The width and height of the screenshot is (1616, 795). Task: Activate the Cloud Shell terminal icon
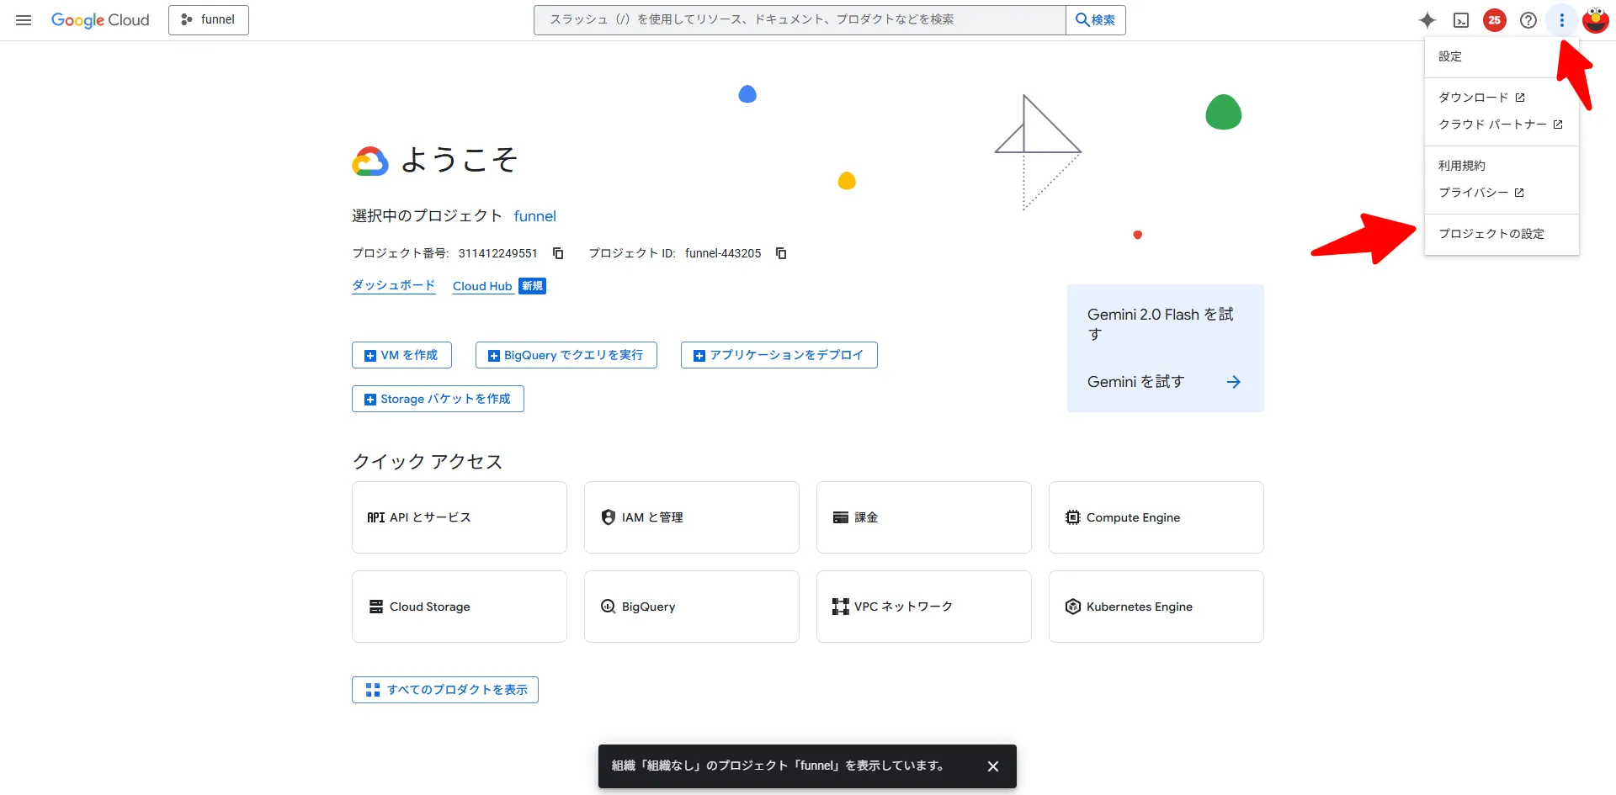[x=1461, y=20]
